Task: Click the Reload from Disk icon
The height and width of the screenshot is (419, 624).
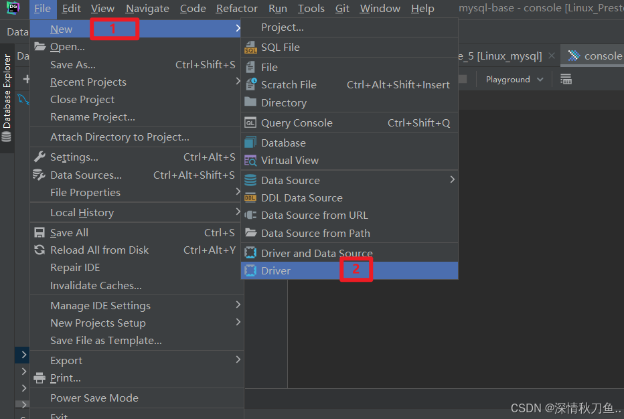Action: coord(40,250)
